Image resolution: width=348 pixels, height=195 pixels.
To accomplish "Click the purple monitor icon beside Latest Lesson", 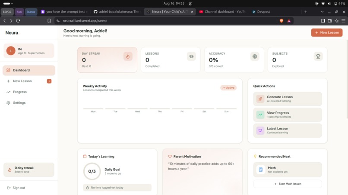I will (260, 130).
